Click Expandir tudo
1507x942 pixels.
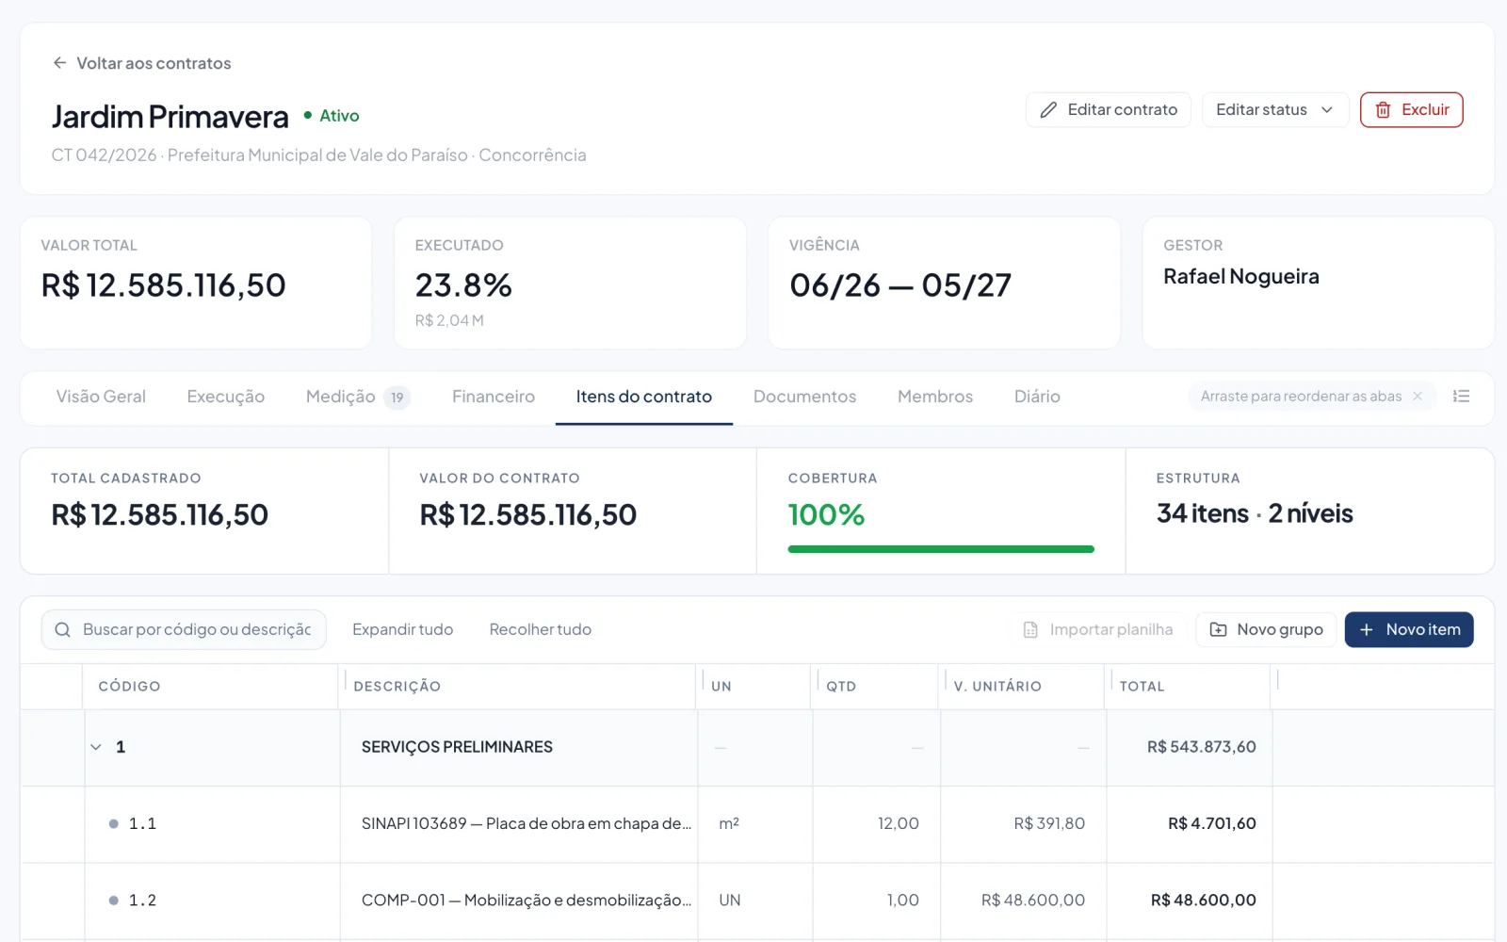[402, 630]
